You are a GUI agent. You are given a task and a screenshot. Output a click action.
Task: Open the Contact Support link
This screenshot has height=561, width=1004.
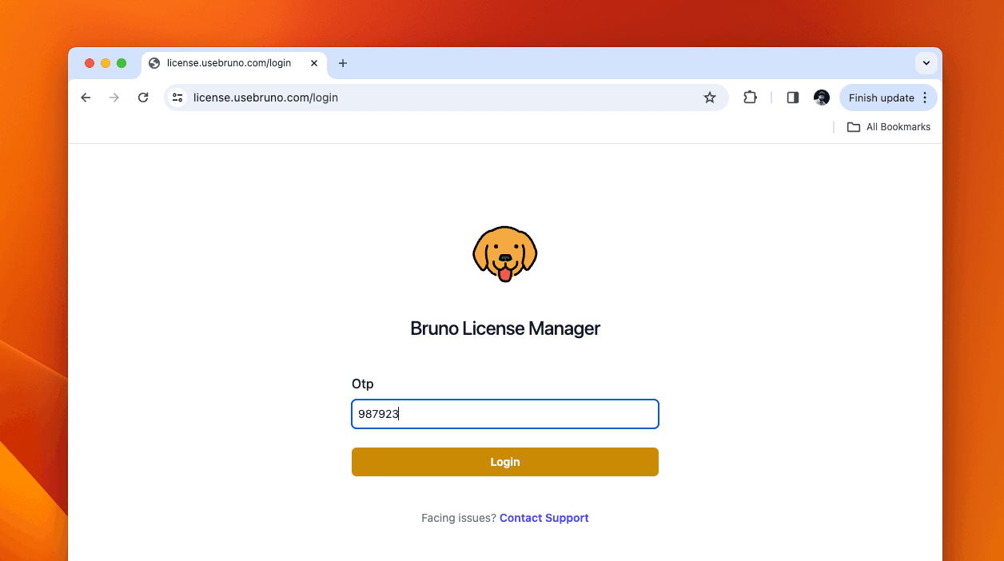coord(544,518)
